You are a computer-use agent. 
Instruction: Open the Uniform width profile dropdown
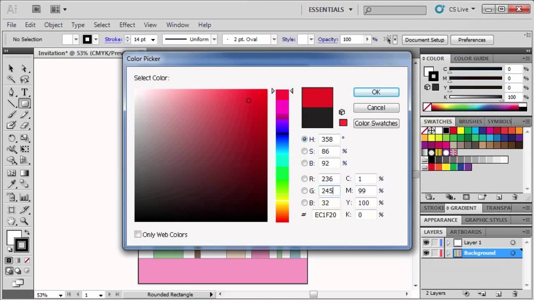pos(214,40)
